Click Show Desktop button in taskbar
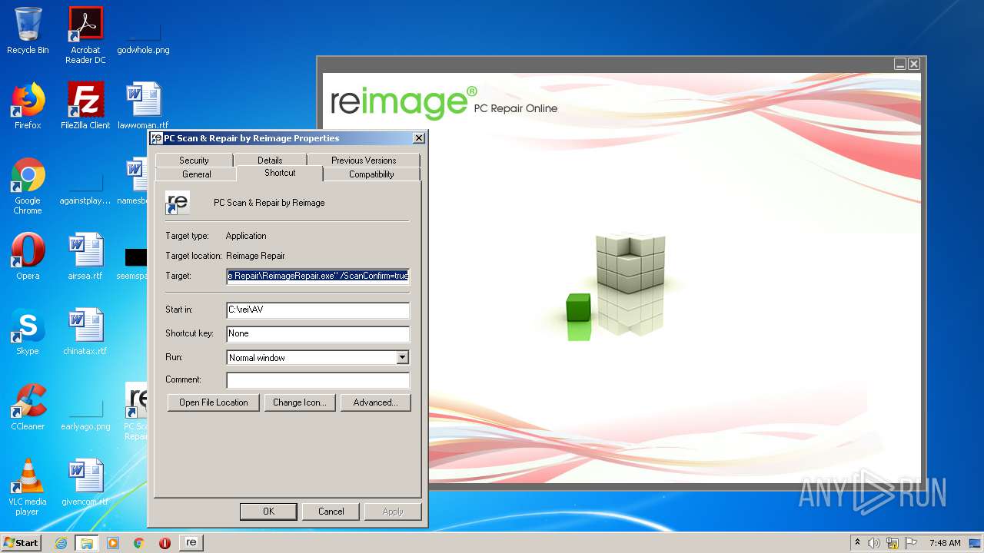This screenshot has width=984, height=553. click(975, 543)
